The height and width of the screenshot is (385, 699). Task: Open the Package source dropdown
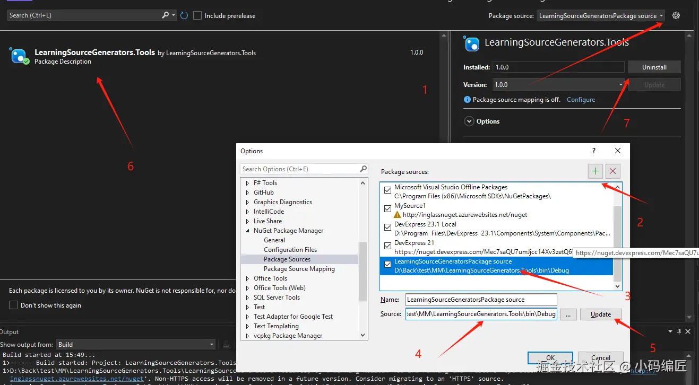[x=601, y=16]
